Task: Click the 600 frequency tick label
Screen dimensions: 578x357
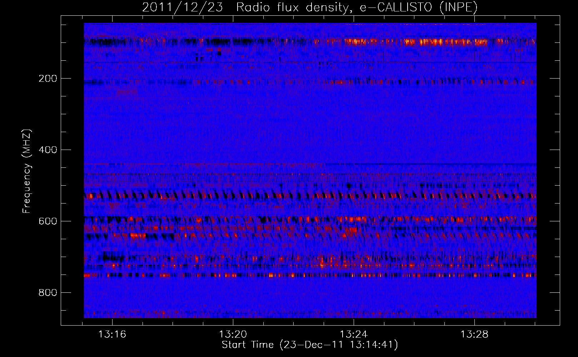Action: [48, 221]
